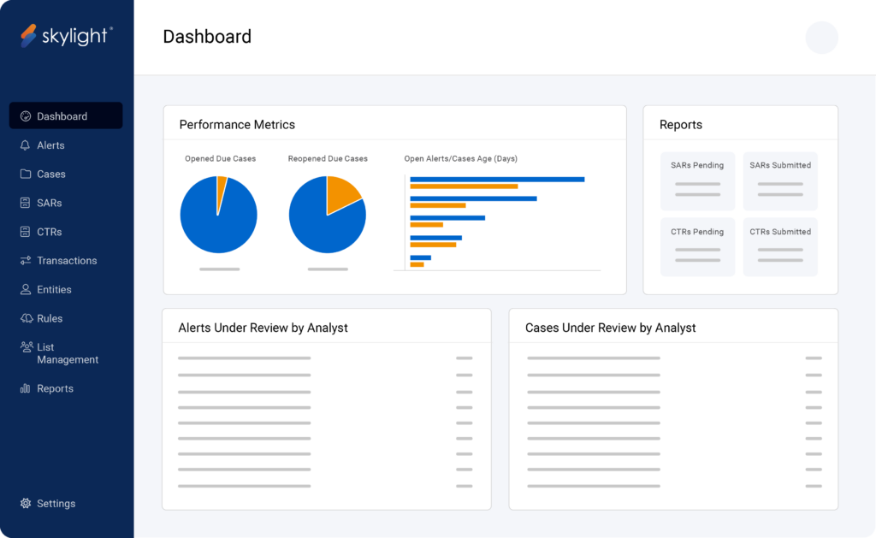Open the SARs Submitted tile
876x538 pixels.
(780, 180)
